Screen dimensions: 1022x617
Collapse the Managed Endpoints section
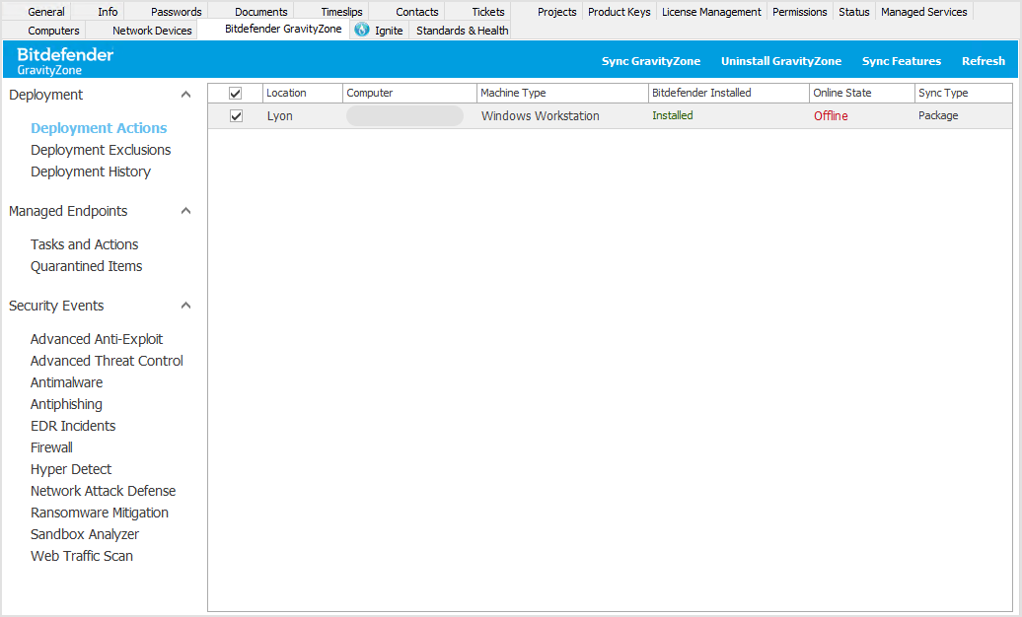[x=185, y=210]
